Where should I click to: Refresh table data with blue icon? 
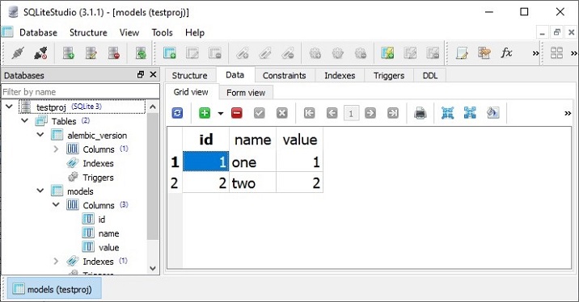177,113
